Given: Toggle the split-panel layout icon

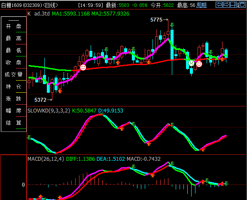Looking at the screenshot, I should (x=234, y=5).
